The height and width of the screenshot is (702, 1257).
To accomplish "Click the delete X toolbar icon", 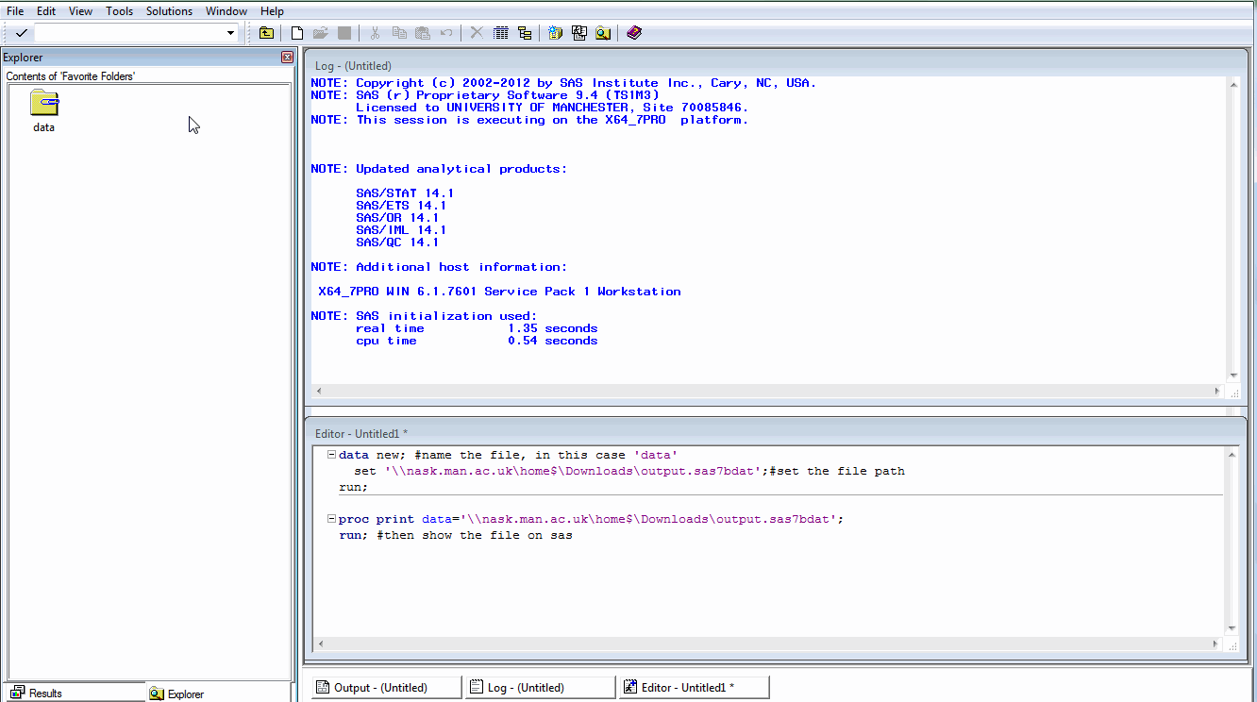I will click(x=475, y=32).
